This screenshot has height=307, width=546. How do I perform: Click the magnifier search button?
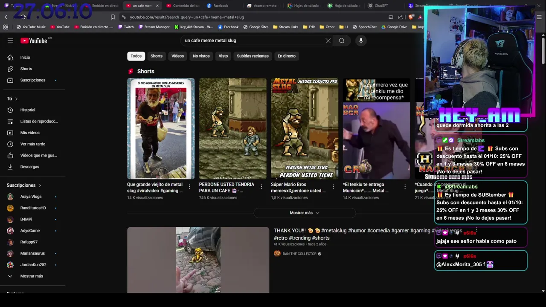pos(342,41)
